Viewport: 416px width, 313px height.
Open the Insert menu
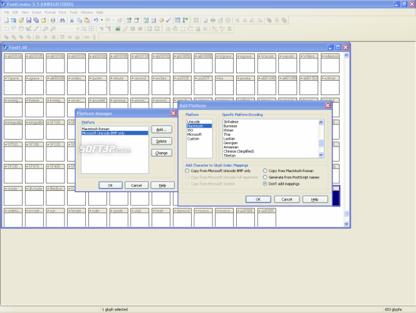click(x=36, y=13)
